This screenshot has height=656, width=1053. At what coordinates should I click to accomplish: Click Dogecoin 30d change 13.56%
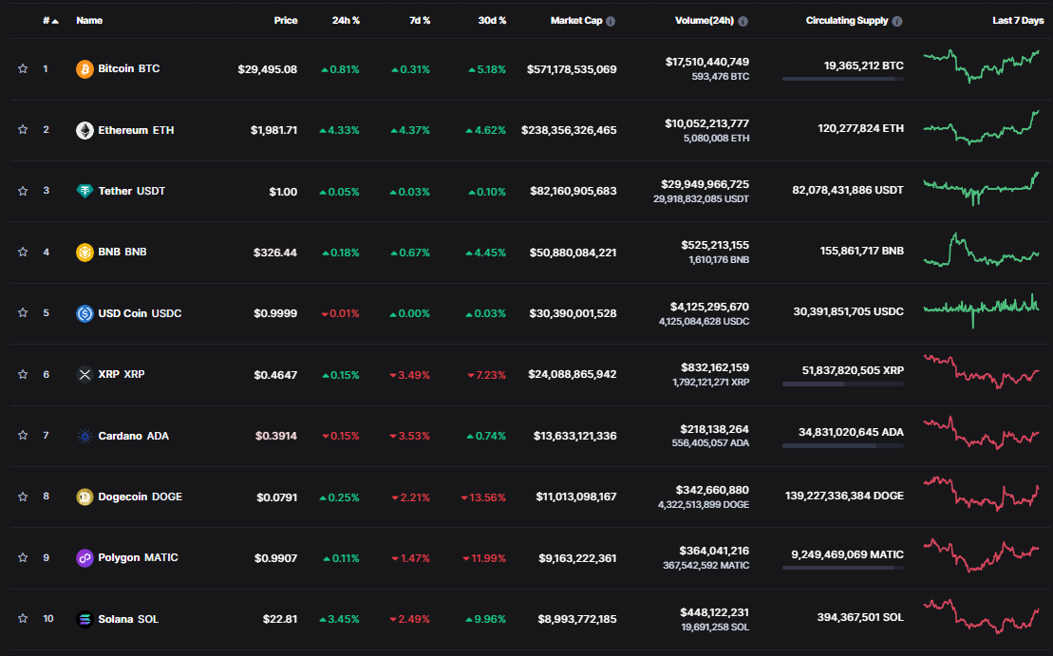click(483, 497)
